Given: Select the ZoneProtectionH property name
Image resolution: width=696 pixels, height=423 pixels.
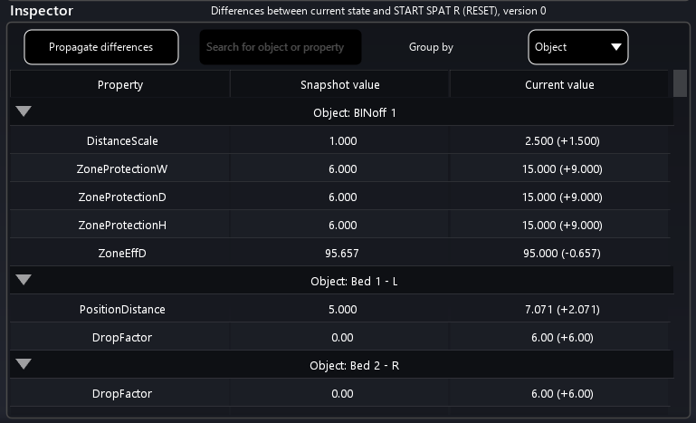Looking at the screenshot, I should (x=120, y=226).
